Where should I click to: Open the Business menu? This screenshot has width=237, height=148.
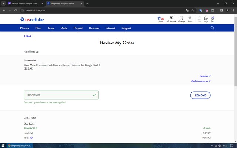coord(94,28)
